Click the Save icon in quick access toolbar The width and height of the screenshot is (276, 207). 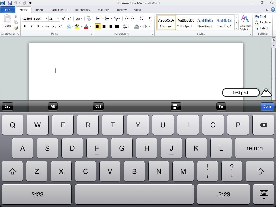click(10, 3)
